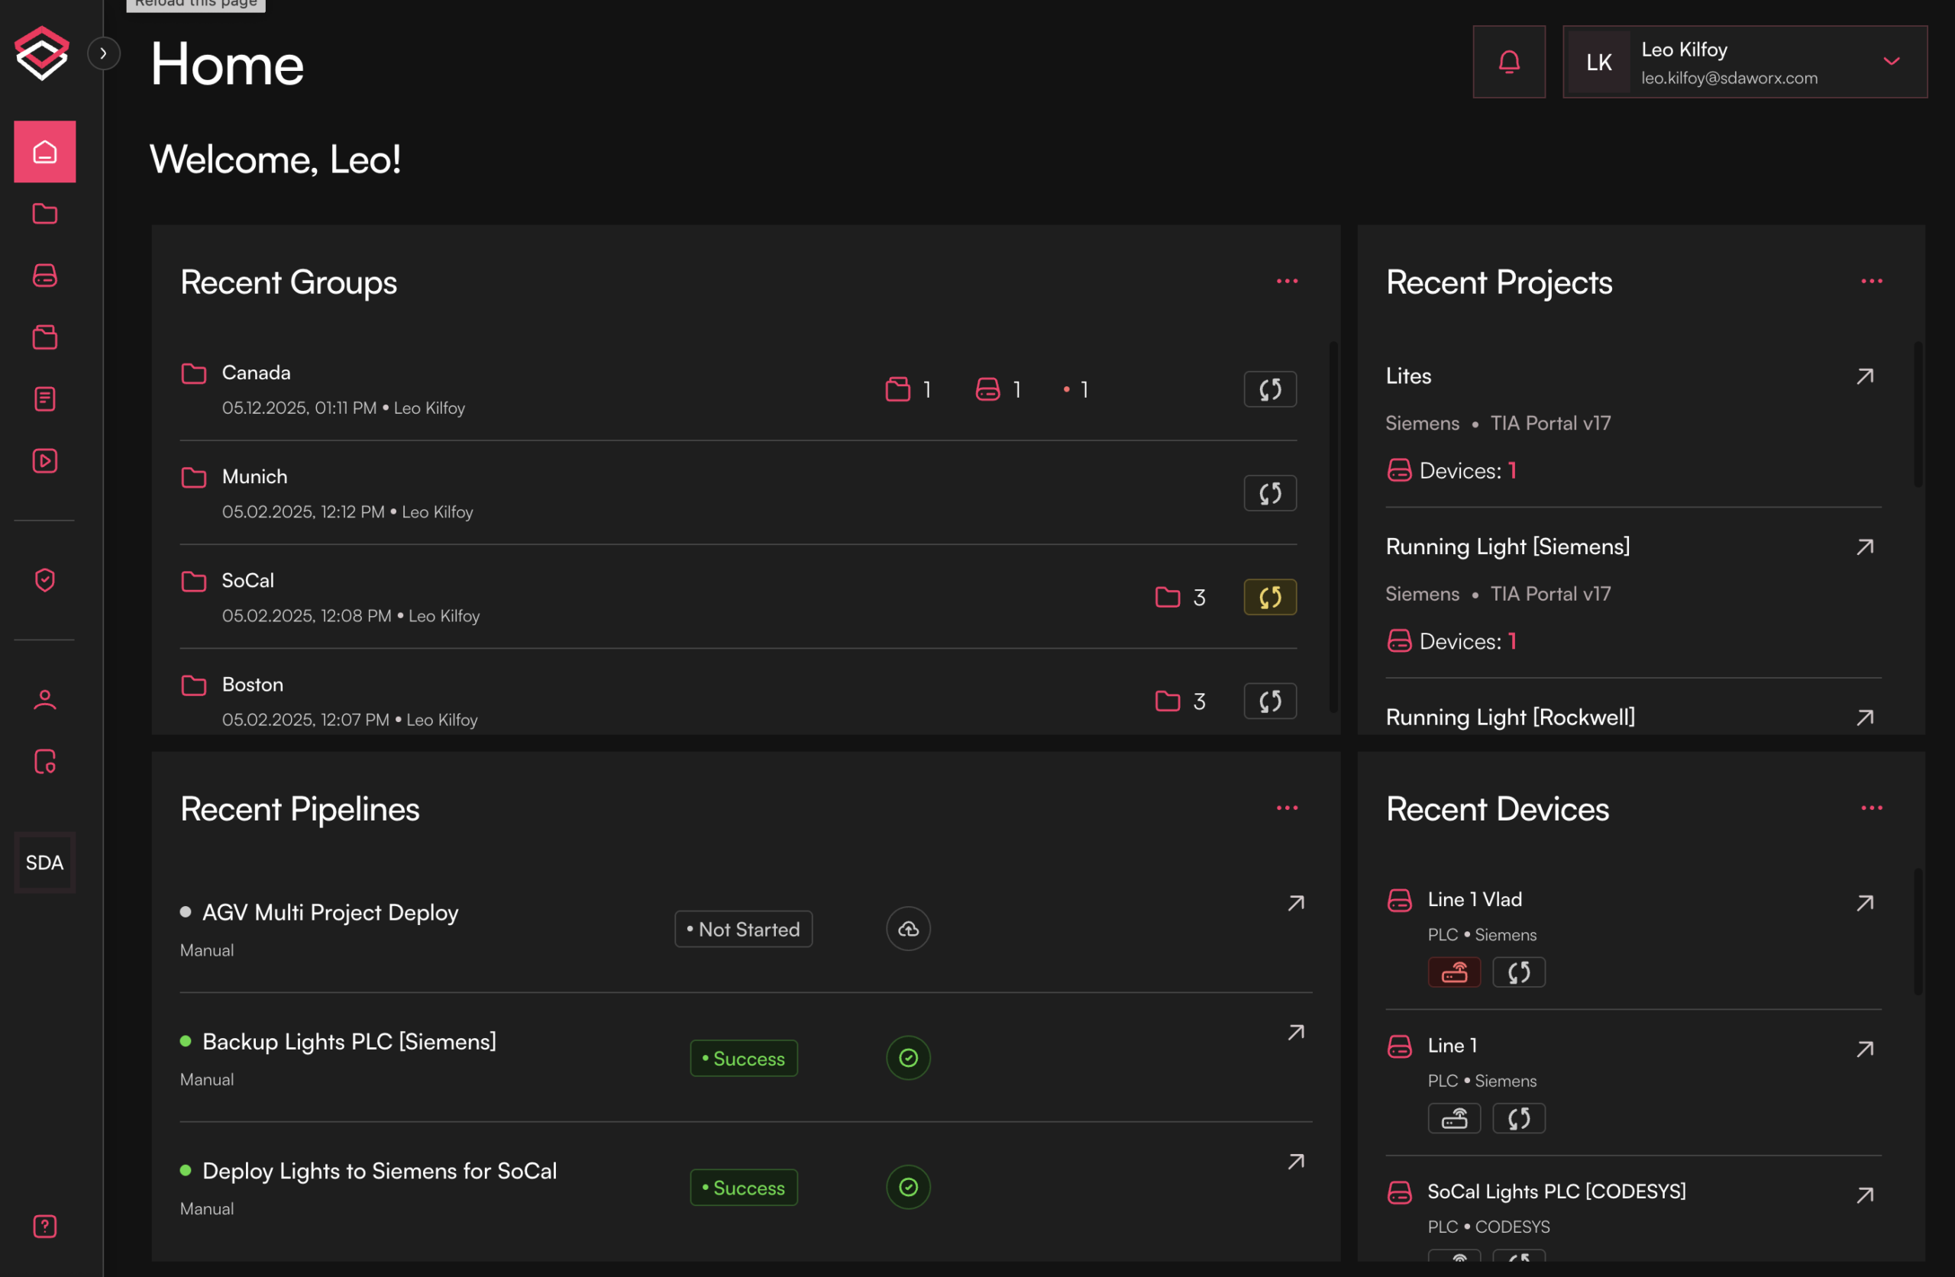Open Leo Kilfoy account dropdown

coord(1891,62)
